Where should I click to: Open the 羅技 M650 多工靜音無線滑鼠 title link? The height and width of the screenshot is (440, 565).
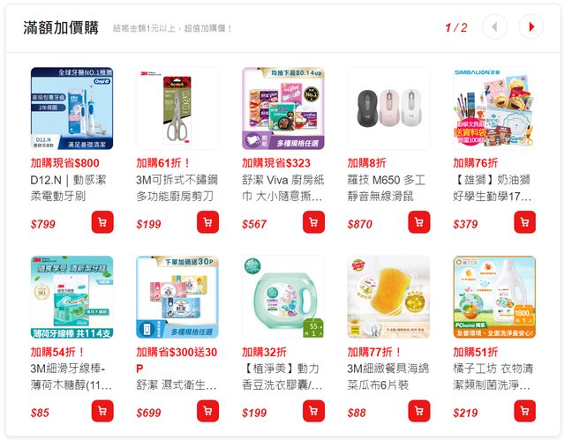pos(387,188)
